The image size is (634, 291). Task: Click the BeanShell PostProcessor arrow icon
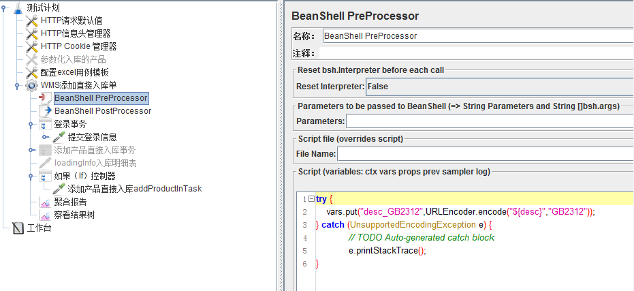point(45,111)
